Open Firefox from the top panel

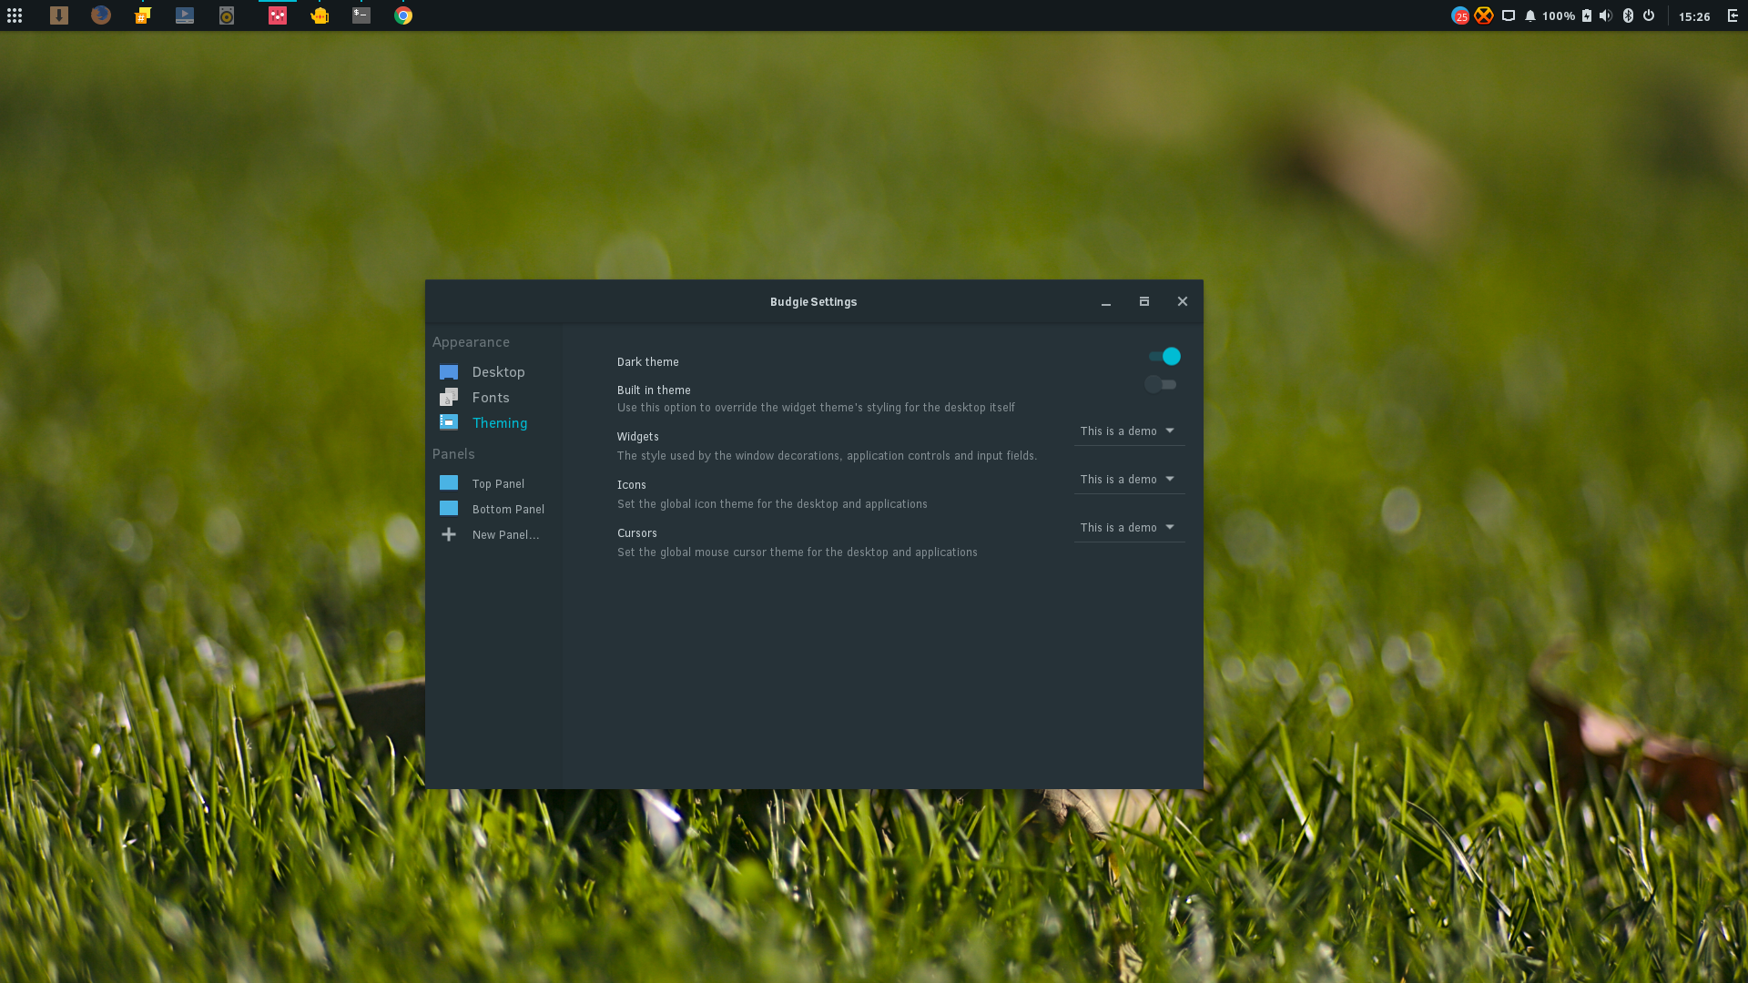[x=101, y=15]
